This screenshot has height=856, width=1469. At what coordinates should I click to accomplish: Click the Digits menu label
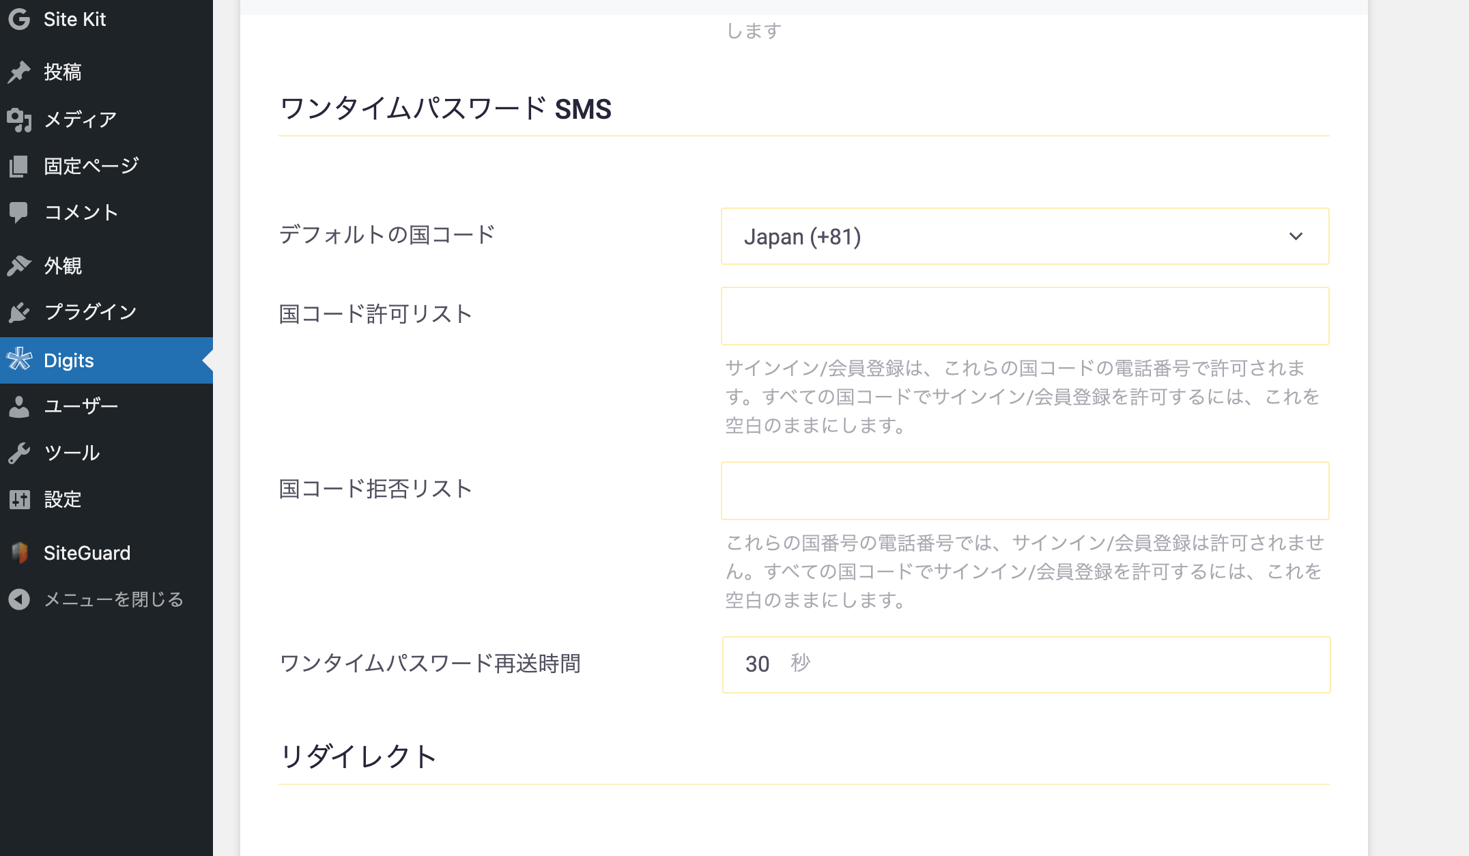(69, 360)
